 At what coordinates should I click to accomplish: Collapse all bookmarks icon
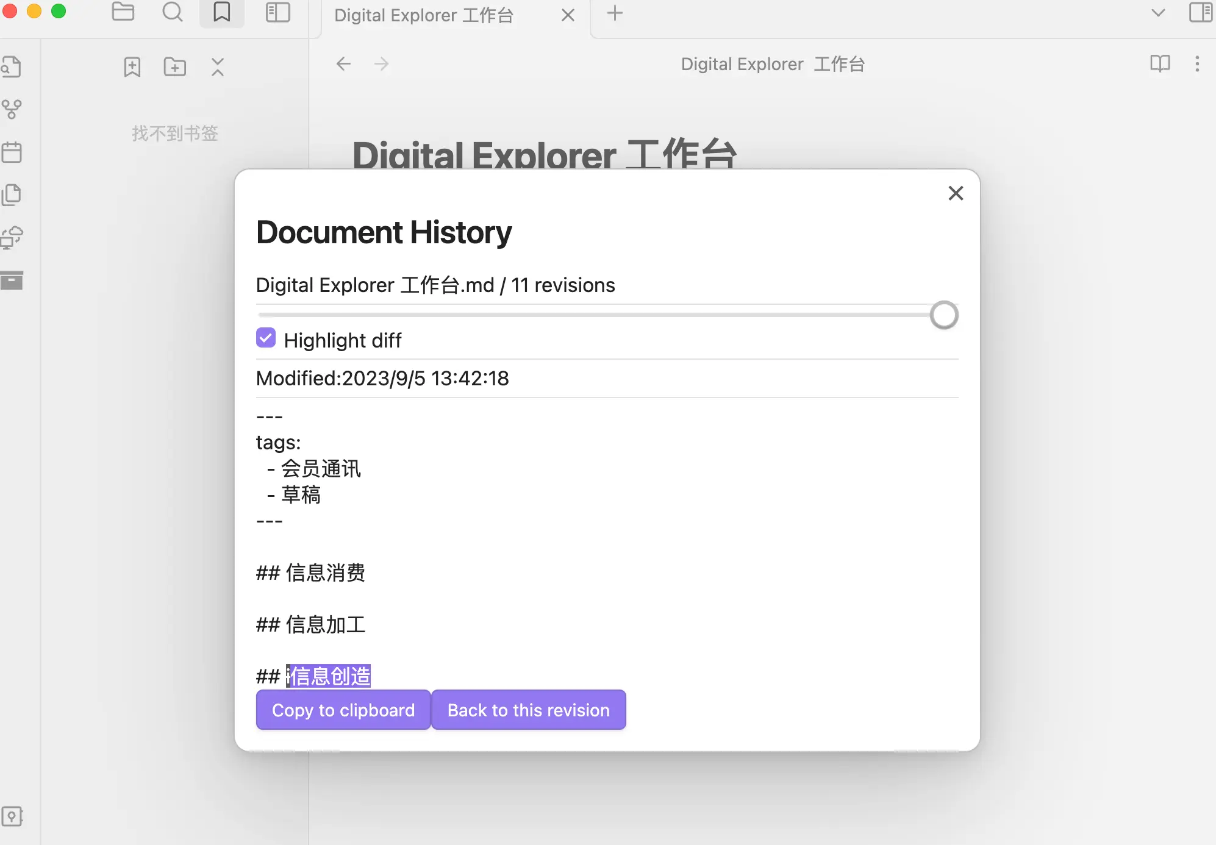[x=218, y=66]
